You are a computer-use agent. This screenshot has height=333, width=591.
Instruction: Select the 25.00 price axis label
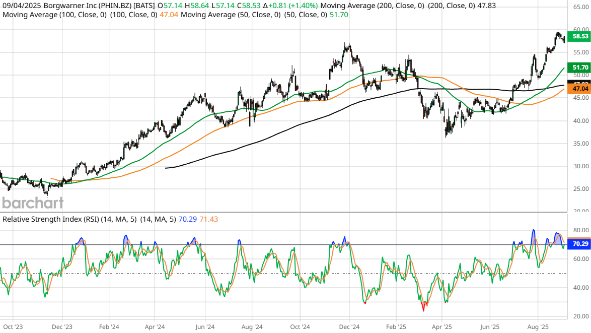pyautogui.click(x=581, y=188)
